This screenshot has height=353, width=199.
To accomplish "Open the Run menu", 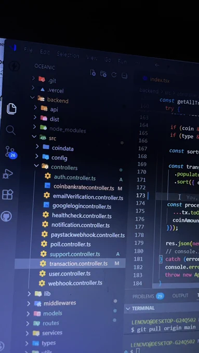I will click(x=122, y=61).
